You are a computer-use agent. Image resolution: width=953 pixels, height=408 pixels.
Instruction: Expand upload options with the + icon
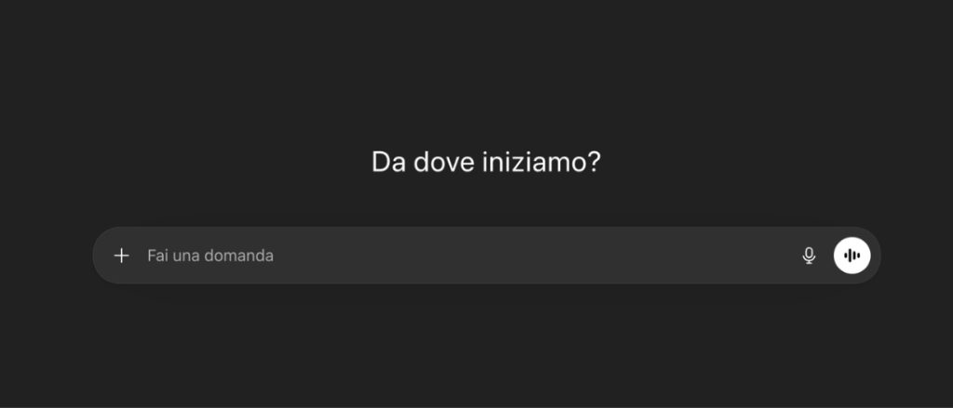[121, 256]
